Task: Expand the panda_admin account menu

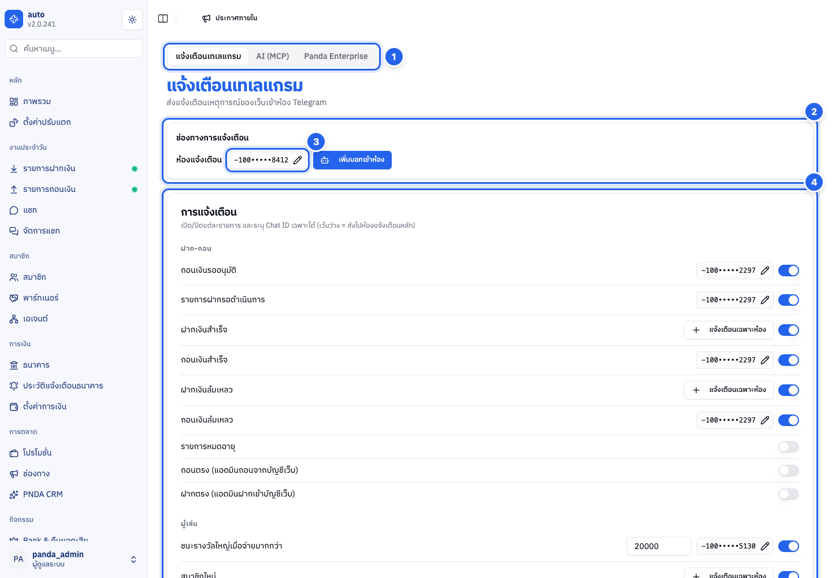Action: point(73,559)
